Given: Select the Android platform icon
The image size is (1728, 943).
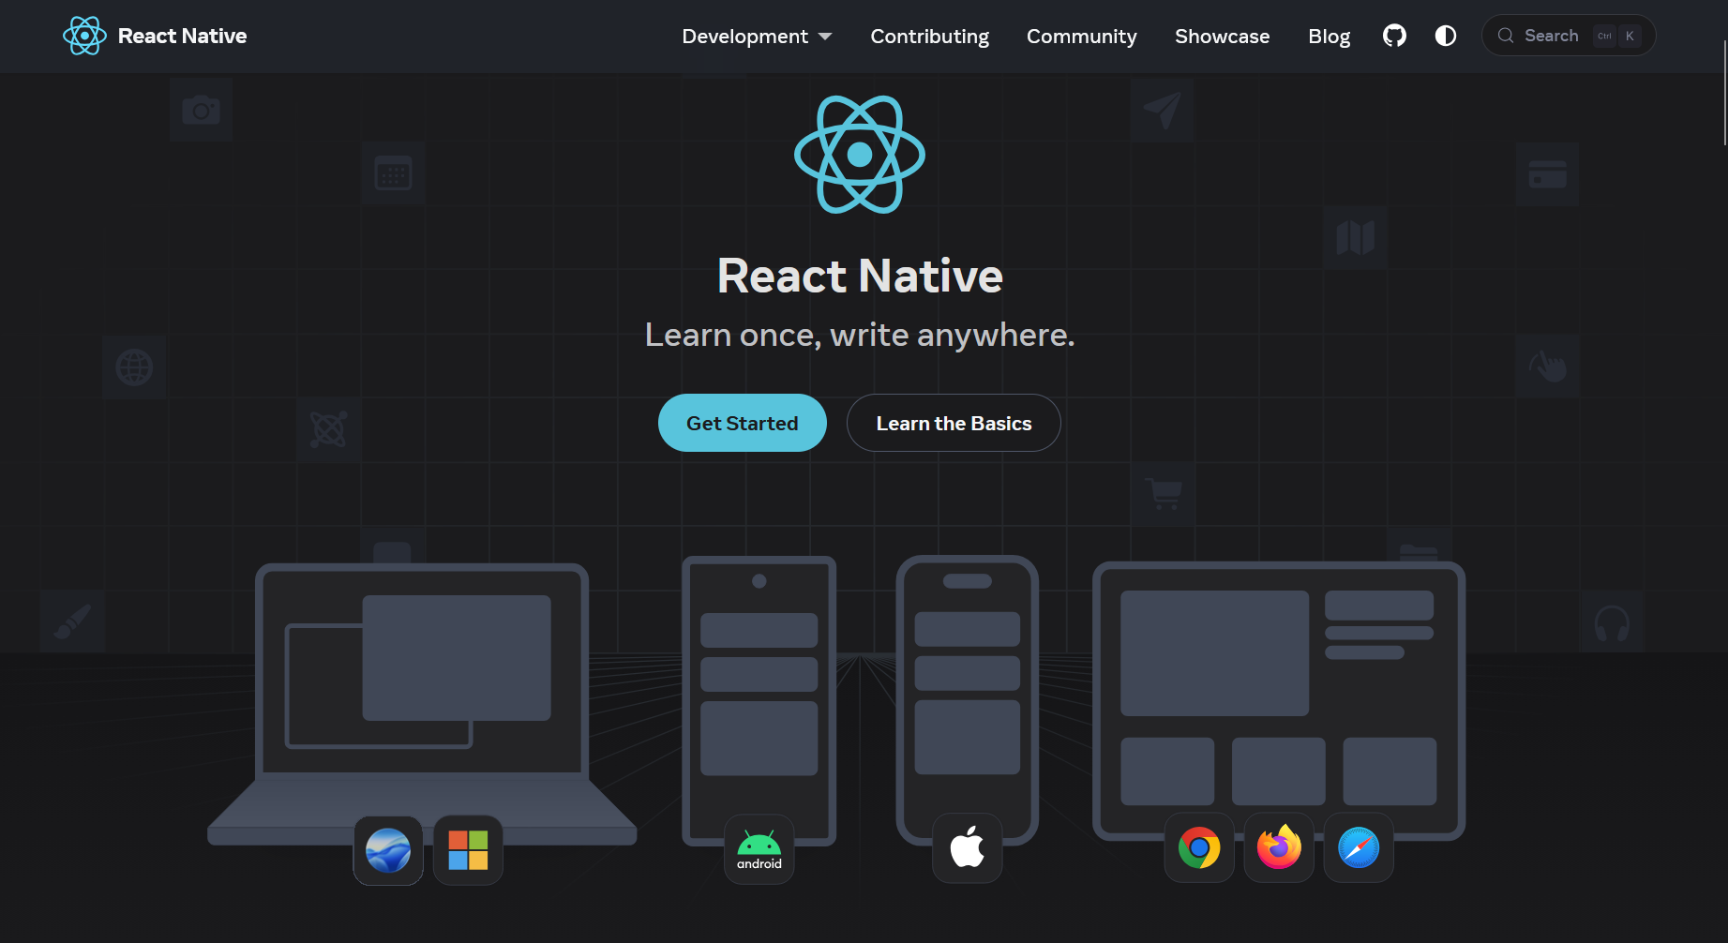Looking at the screenshot, I should pos(759,848).
